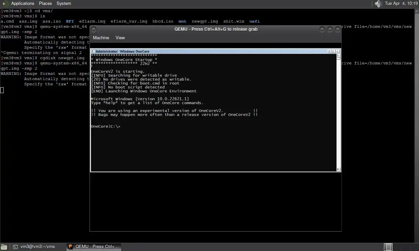Click '^Cqemu: terminating on signal 2' line
The width and height of the screenshot is (419, 251).
(41, 53)
